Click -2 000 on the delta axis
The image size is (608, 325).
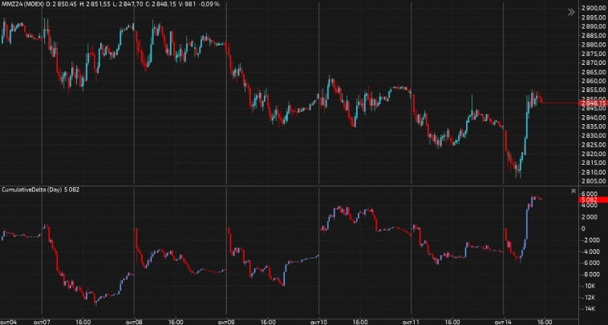pyautogui.click(x=590, y=240)
